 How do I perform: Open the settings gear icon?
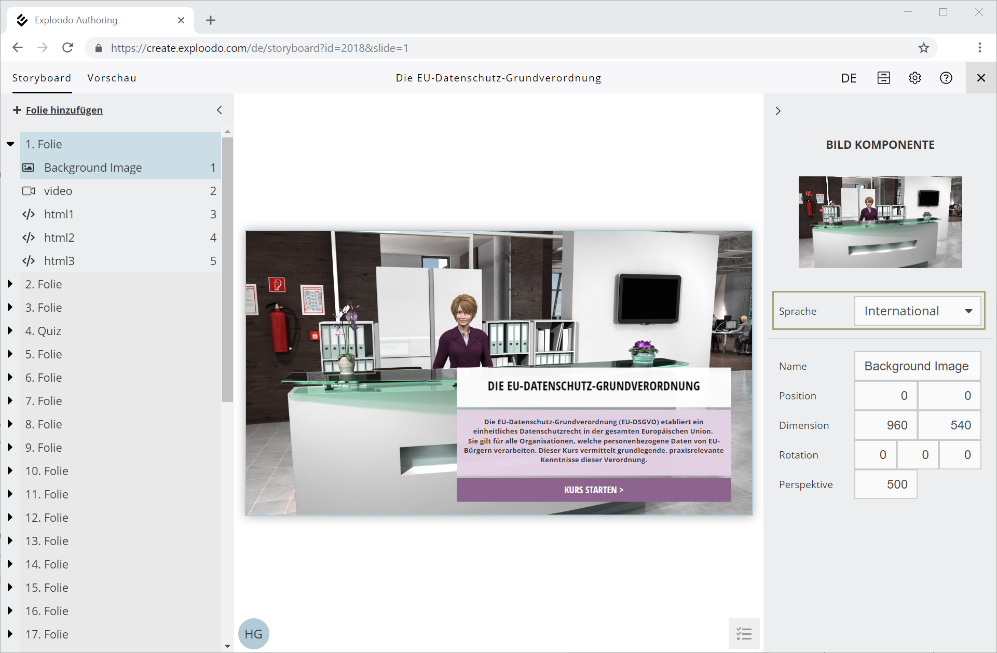tap(914, 78)
